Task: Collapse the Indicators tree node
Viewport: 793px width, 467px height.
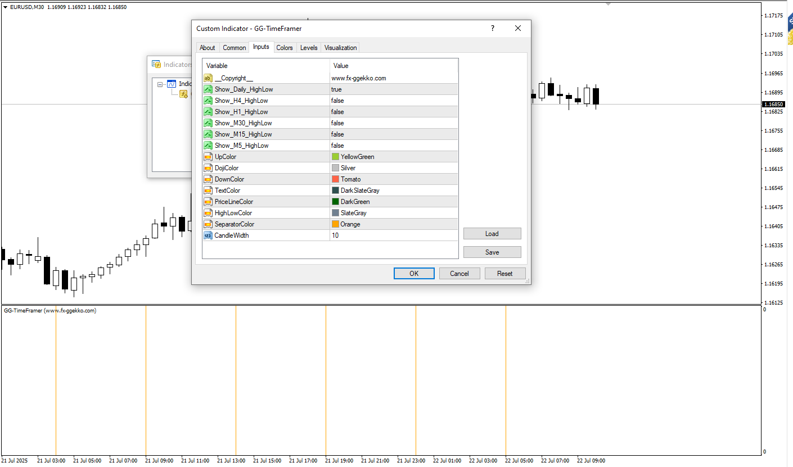Action: (x=160, y=84)
